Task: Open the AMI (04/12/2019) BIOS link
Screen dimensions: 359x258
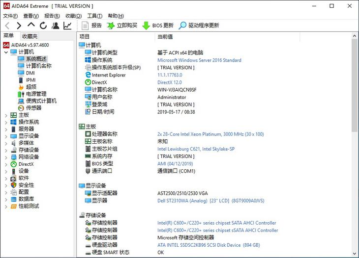Action: coord(175,164)
